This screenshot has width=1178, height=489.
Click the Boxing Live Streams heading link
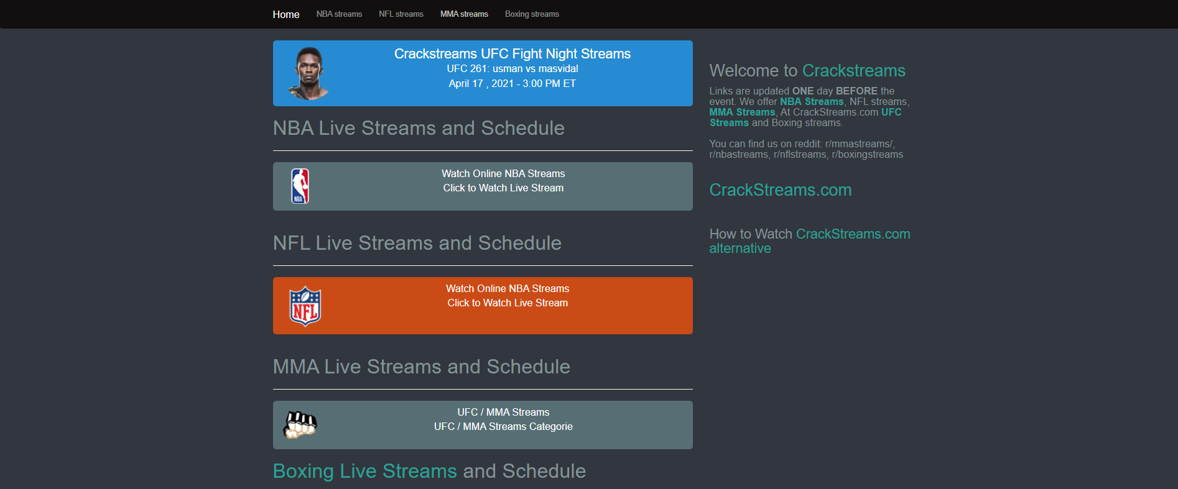pyautogui.click(x=365, y=471)
